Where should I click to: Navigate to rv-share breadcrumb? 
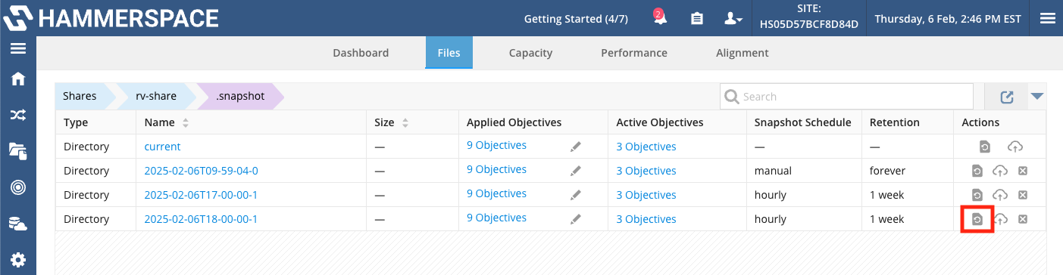tap(156, 96)
